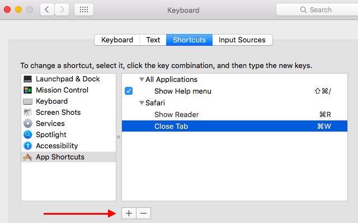Click the Accessibility icon
Image resolution: width=358 pixels, height=223 pixels.
click(27, 146)
